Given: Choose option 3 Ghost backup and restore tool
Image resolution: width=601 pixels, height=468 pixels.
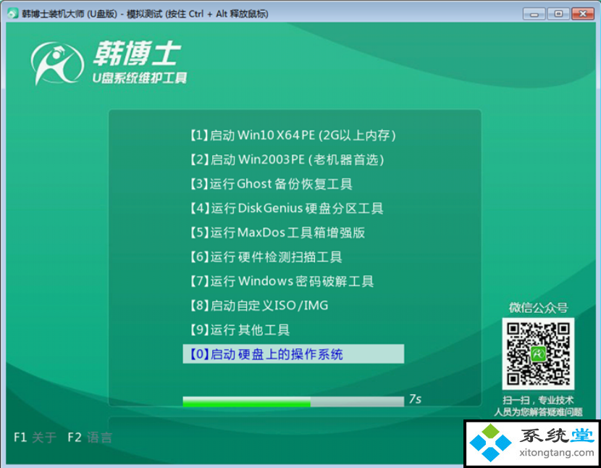Looking at the screenshot, I should pyautogui.click(x=271, y=184).
